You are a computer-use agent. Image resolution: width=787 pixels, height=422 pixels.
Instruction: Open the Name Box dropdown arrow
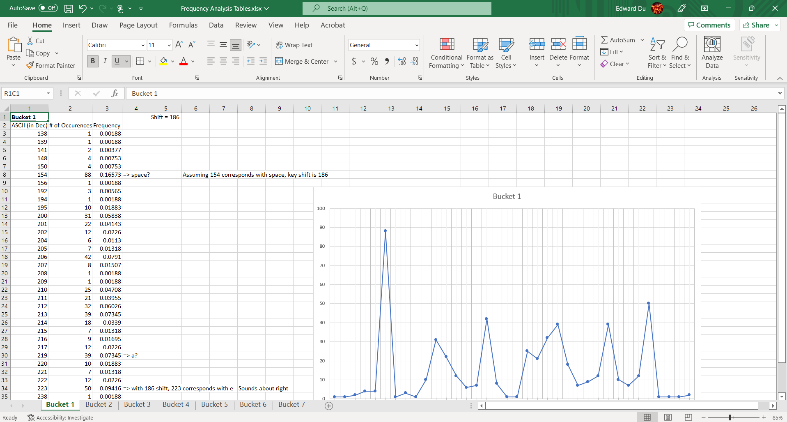[48, 93]
